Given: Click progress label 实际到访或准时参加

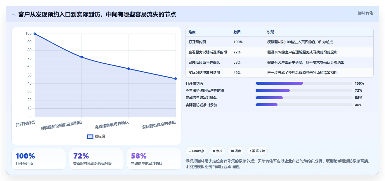Looking at the screenshot, I should point(201,105).
